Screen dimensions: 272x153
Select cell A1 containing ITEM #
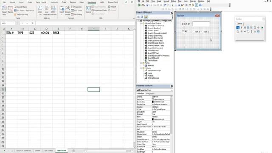11,33
